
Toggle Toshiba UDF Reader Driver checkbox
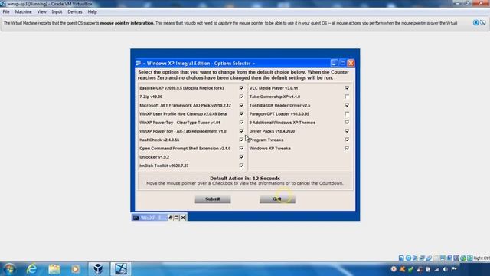(347, 105)
